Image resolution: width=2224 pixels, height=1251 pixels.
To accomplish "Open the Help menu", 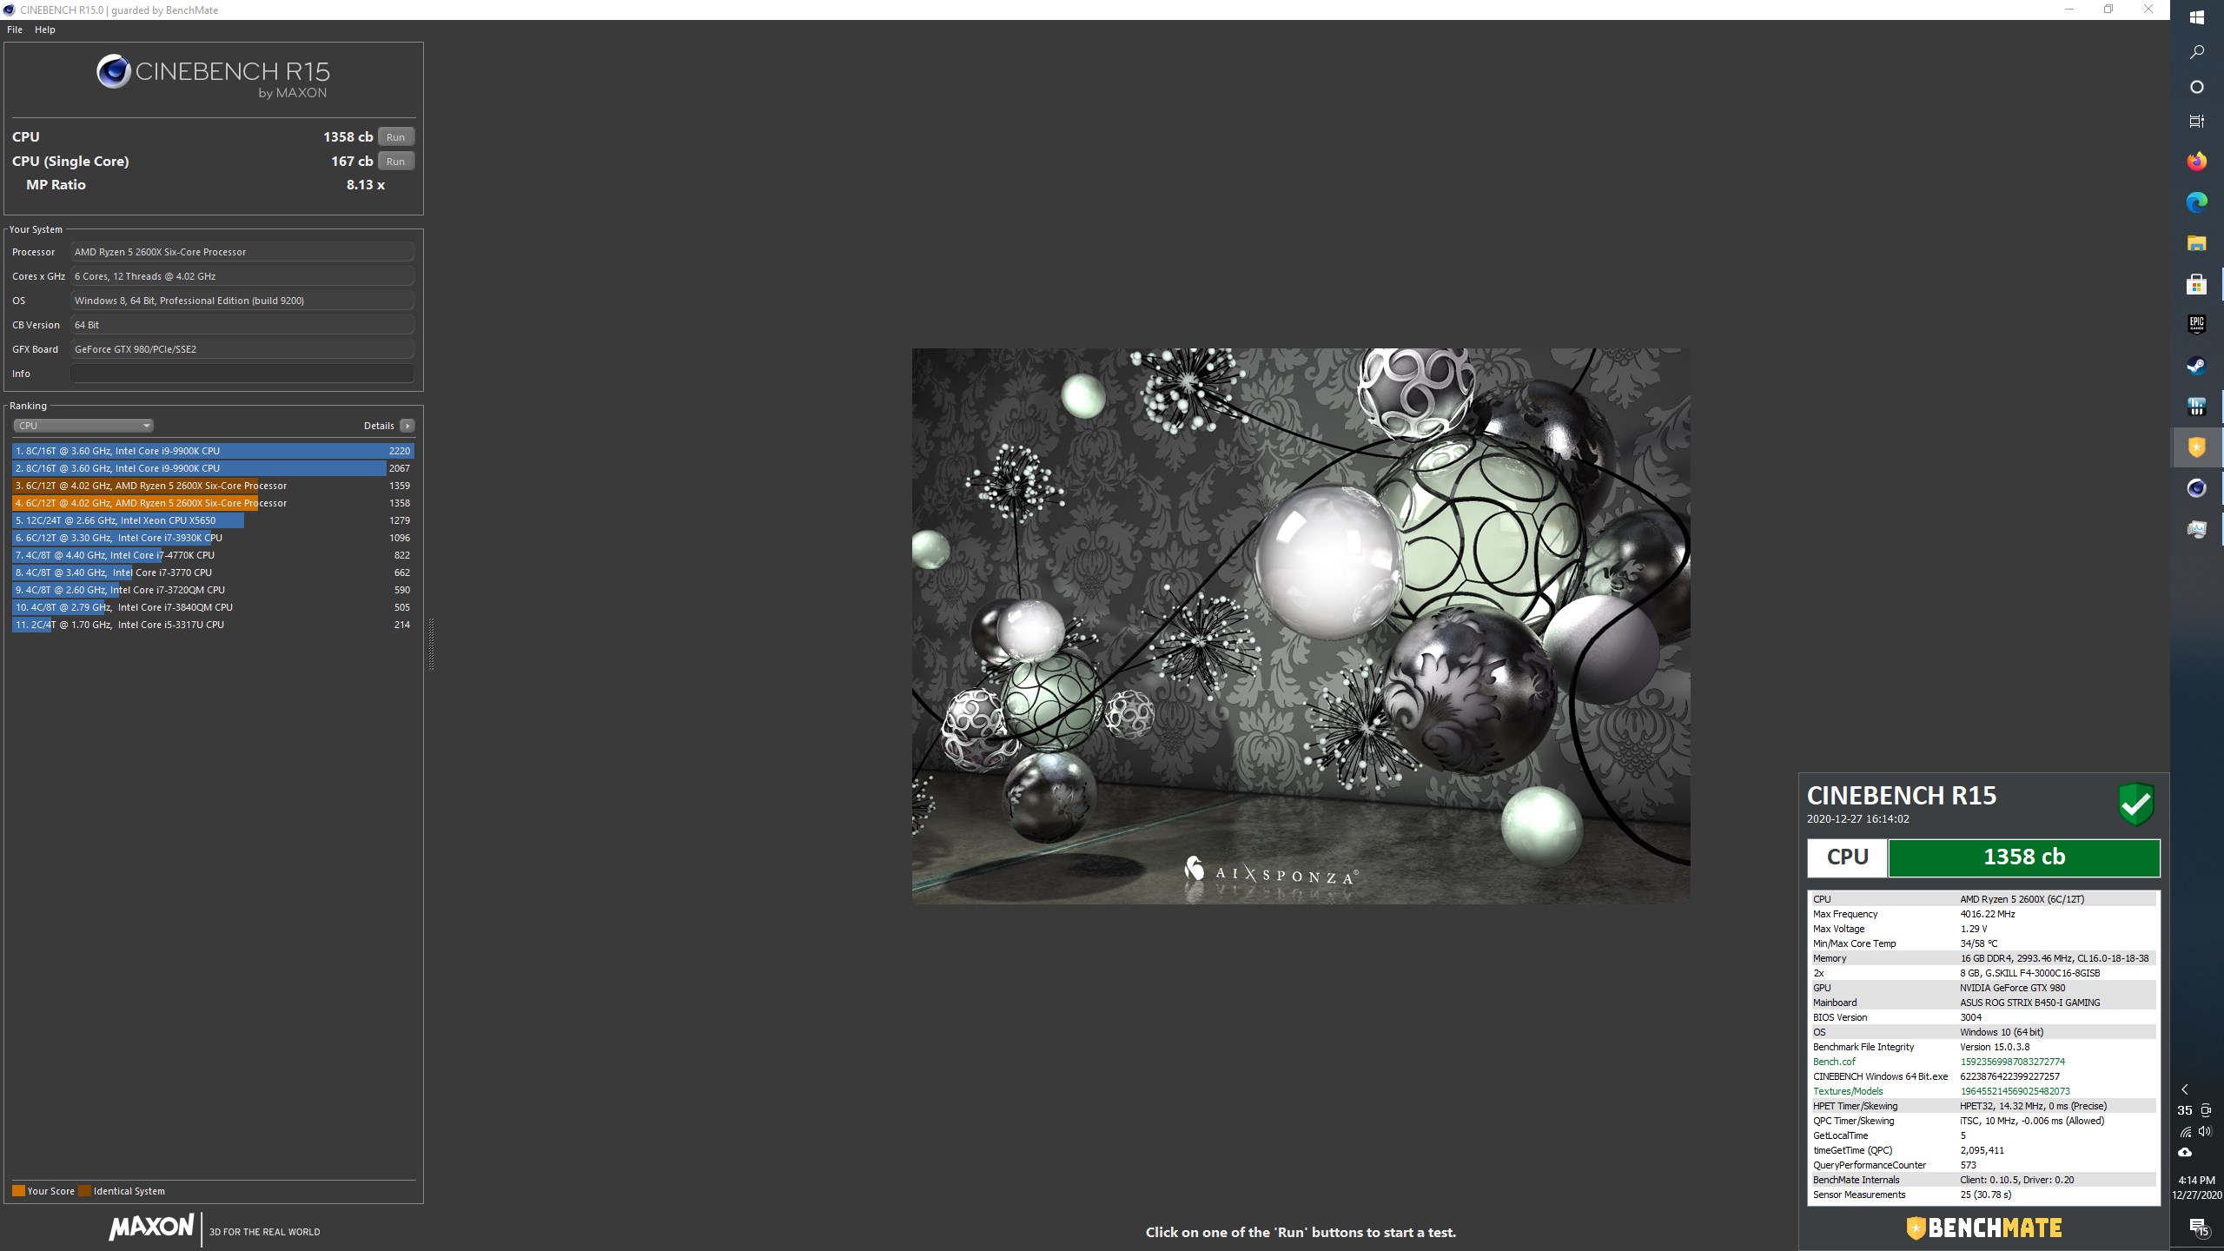I will click(x=45, y=30).
